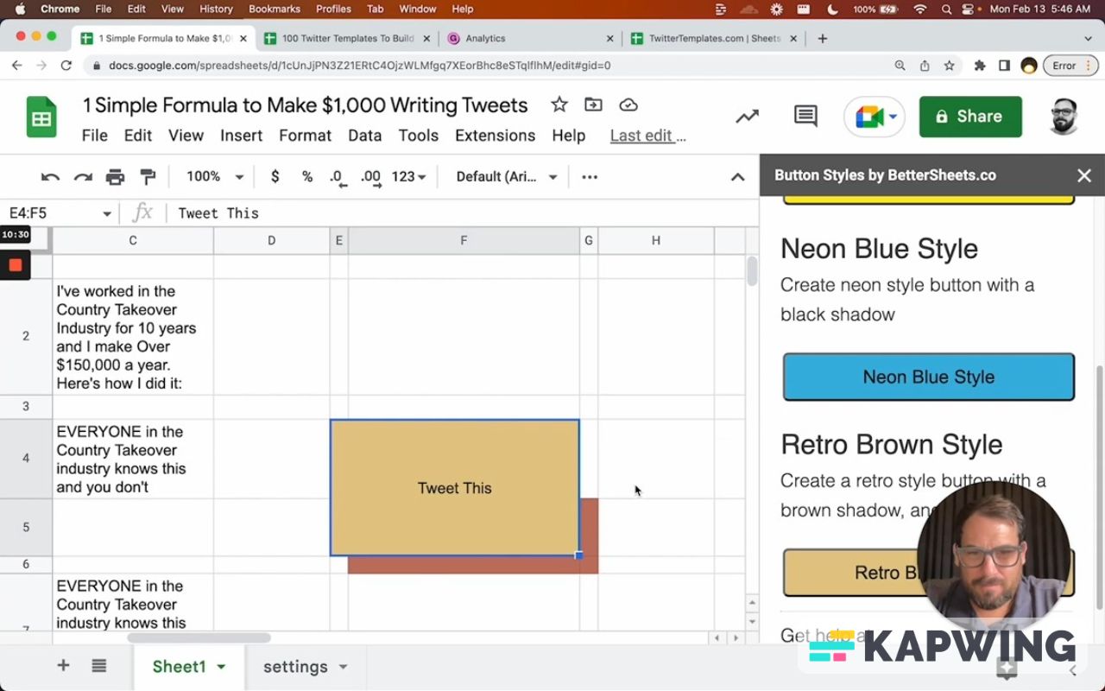
Task: Select column D header
Action: click(272, 240)
